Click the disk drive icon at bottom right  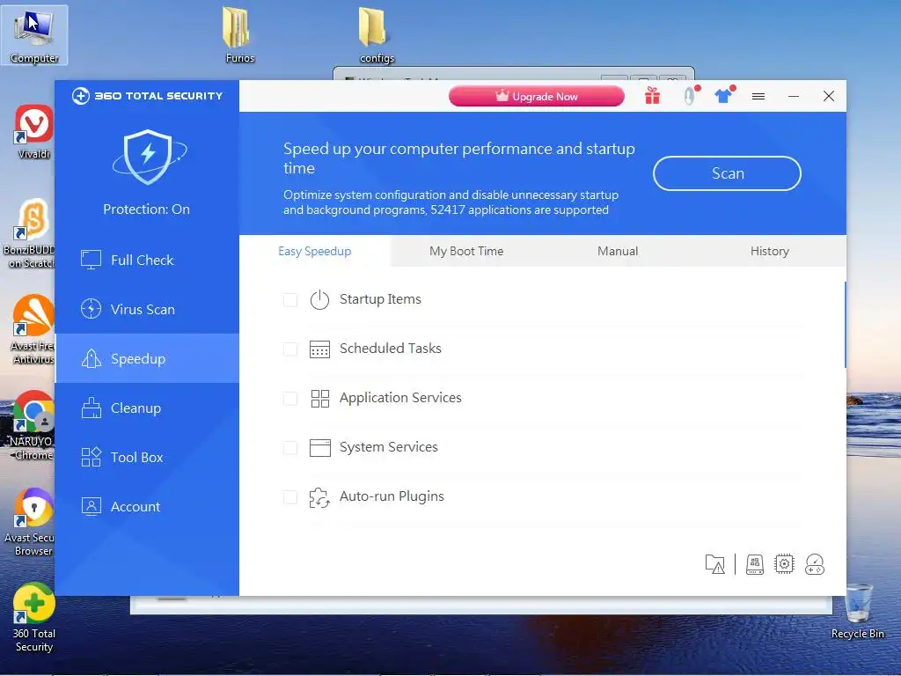tap(754, 564)
